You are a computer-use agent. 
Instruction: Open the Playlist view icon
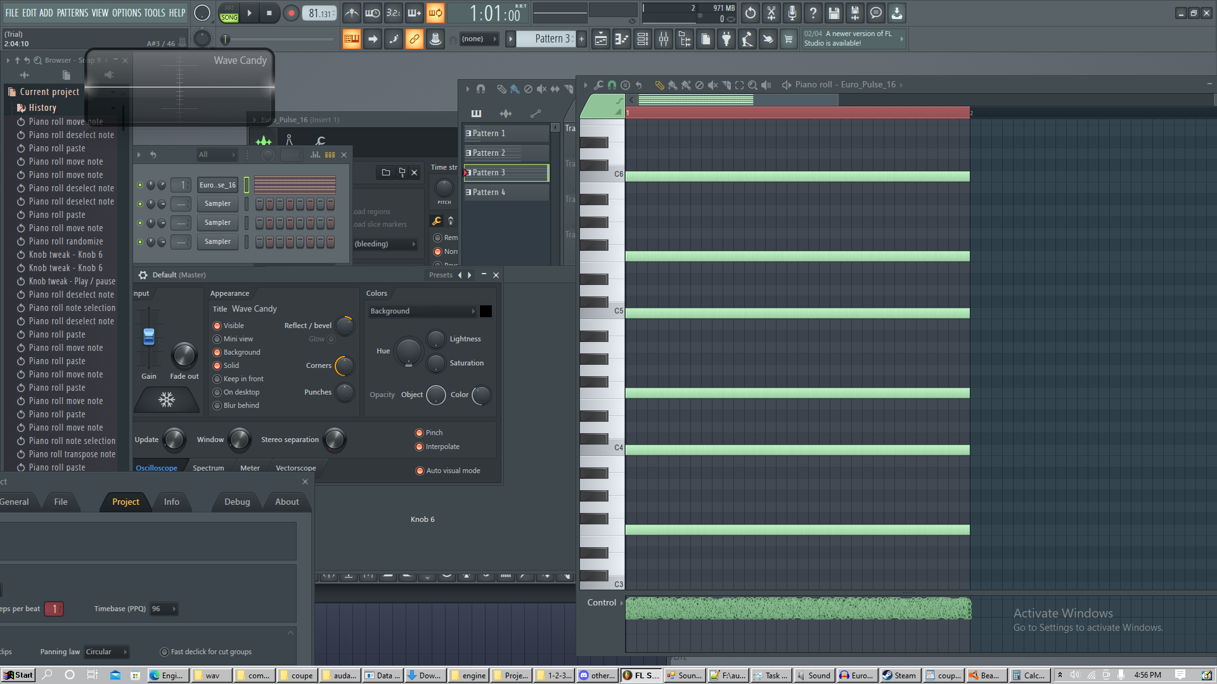pos(600,39)
